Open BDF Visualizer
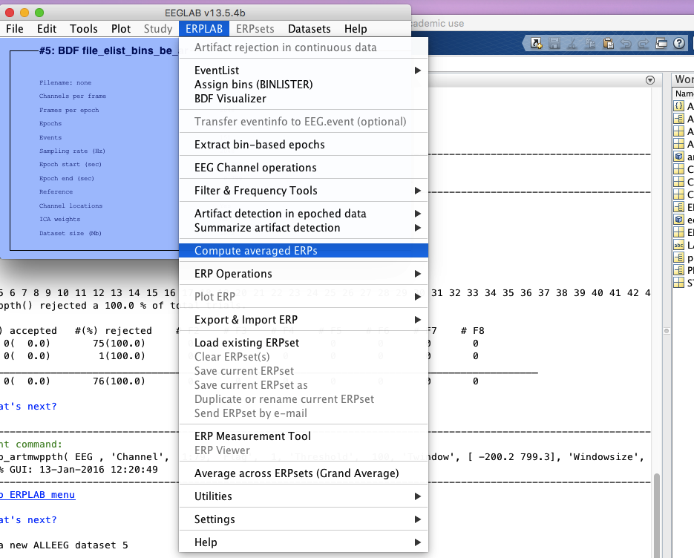The height and width of the screenshot is (558, 694). click(304, 99)
